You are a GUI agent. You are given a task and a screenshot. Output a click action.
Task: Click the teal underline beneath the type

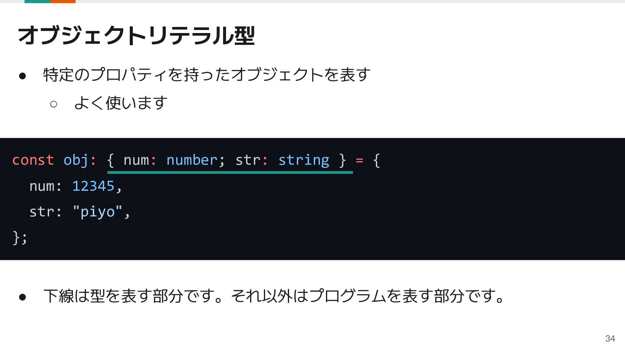[x=230, y=173]
